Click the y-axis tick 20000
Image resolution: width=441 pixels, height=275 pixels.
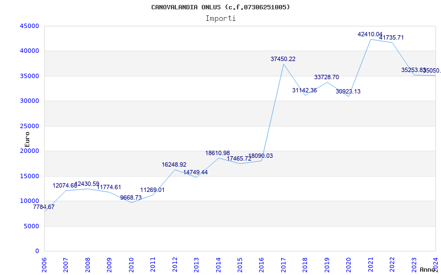(30, 151)
